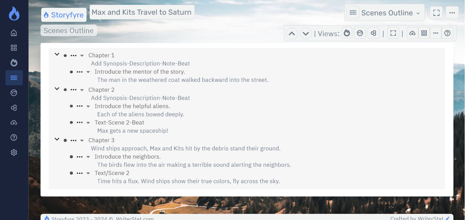Click the Home icon in the sidebar
The width and height of the screenshot is (465, 220).
14,32
